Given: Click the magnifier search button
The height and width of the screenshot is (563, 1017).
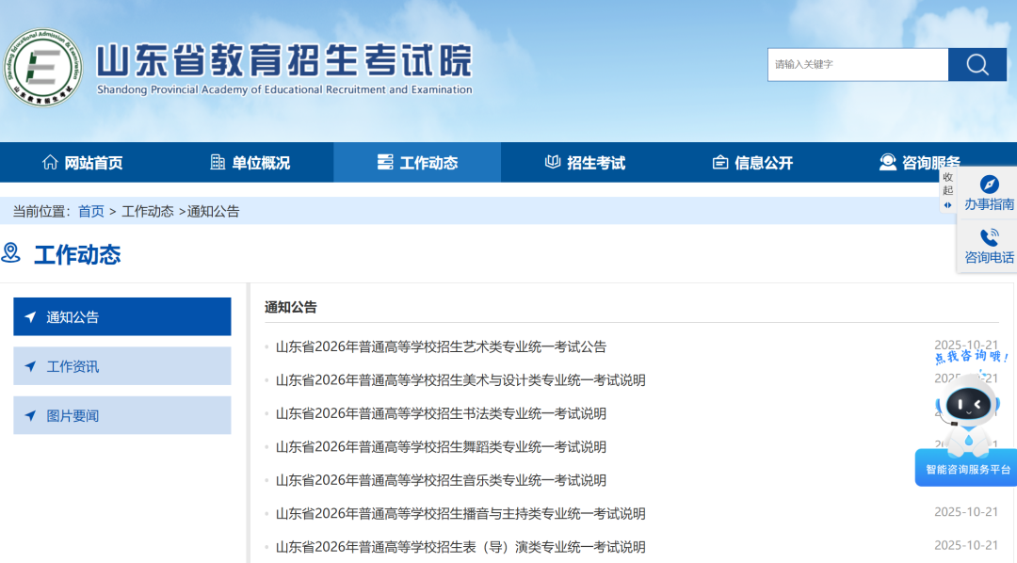Looking at the screenshot, I should (x=977, y=65).
